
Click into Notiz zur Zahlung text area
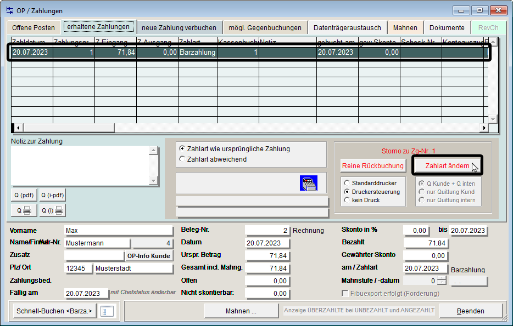(x=80, y=165)
